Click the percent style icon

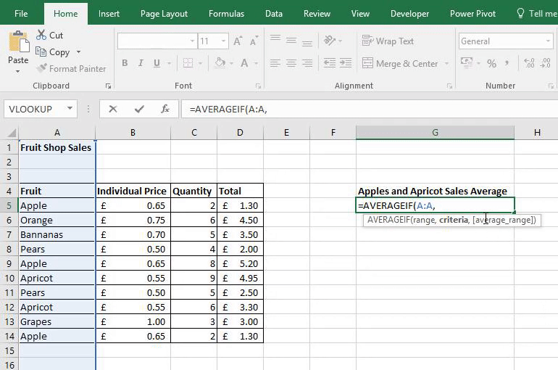pos(492,64)
